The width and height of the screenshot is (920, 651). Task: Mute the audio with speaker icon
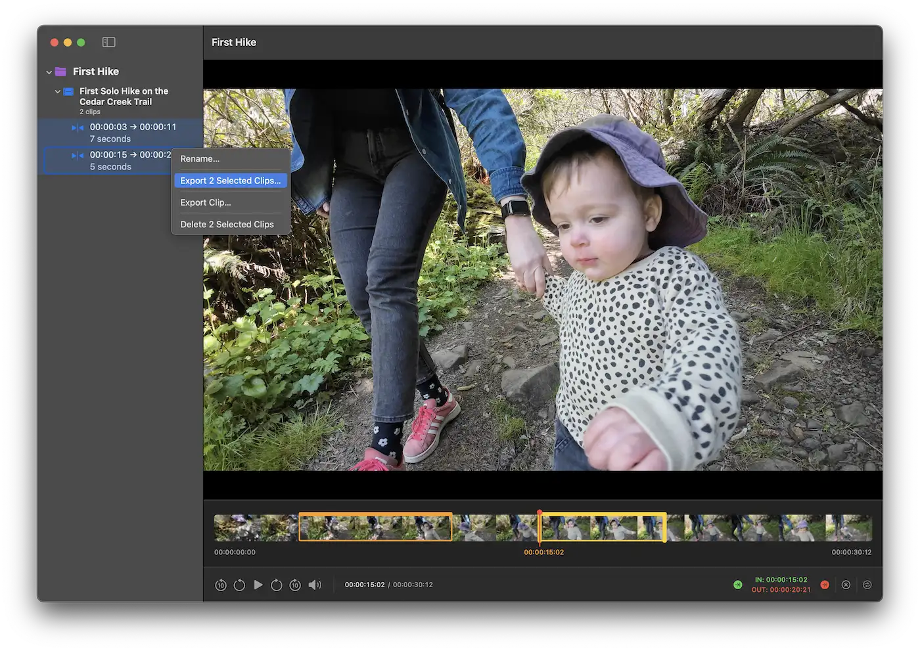[x=315, y=585]
